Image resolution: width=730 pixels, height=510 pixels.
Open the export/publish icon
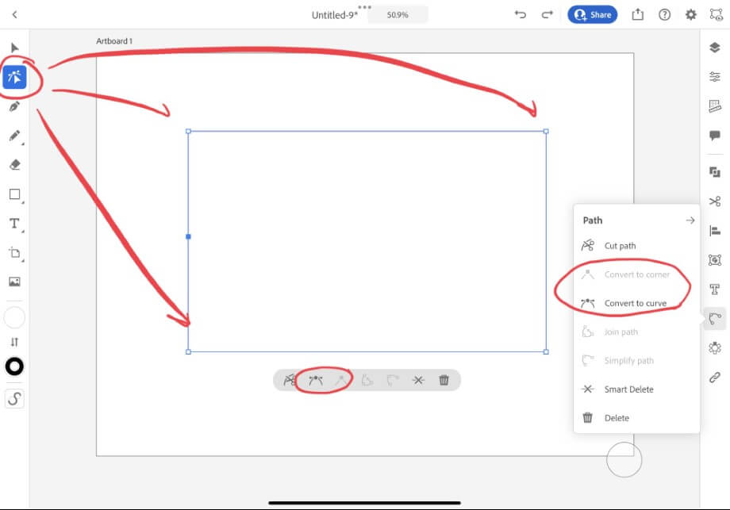(x=637, y=14)
